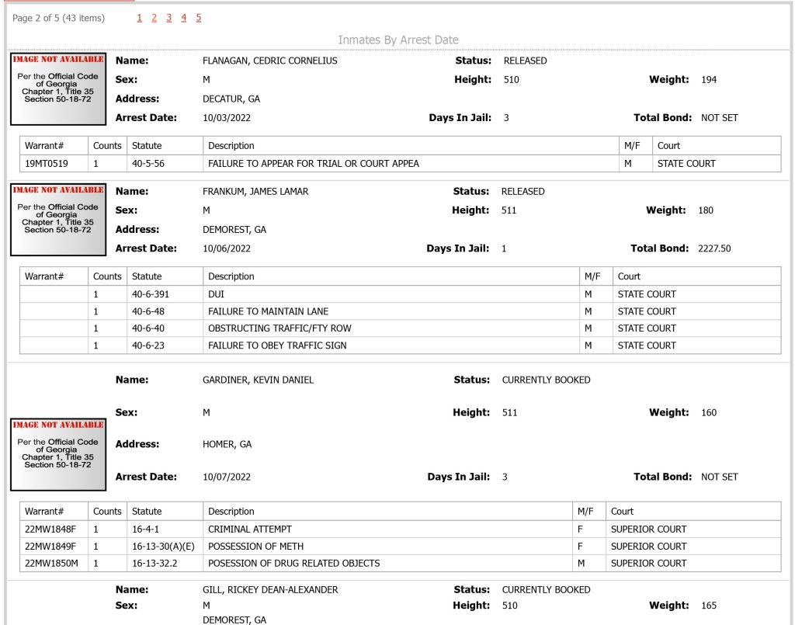The image size is (795, 625).
Task: Click Flanagan's image-not-available photo placeholder
Action: tap(58, 89)
